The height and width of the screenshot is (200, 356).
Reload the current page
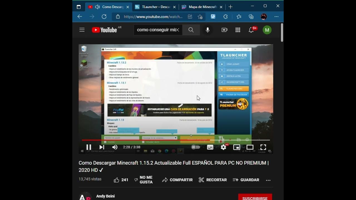click(104, 17)
